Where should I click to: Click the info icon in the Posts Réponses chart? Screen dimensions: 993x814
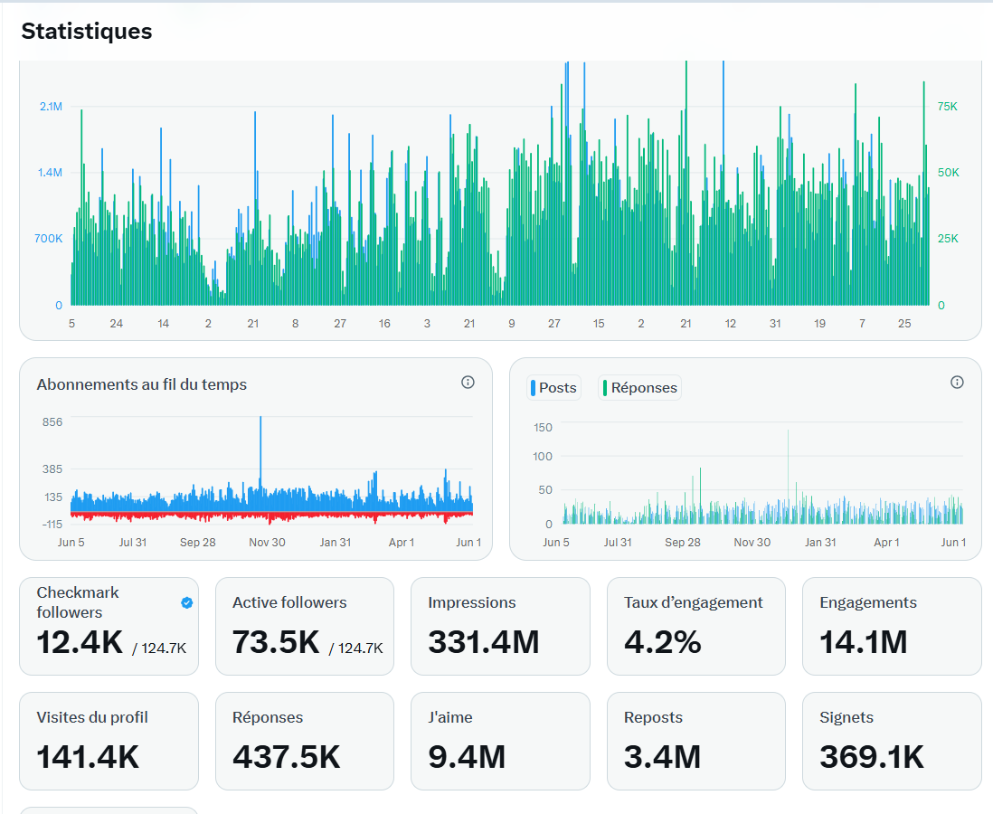tap(957, 382)
